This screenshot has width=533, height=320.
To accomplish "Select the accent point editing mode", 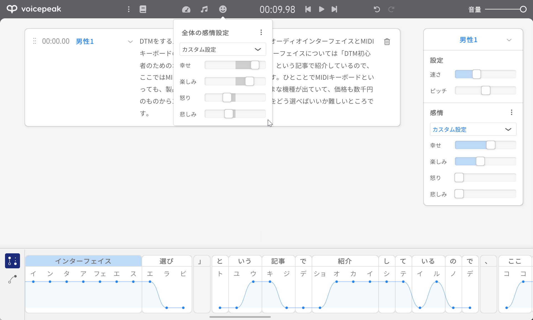I will tap(12, 261).
